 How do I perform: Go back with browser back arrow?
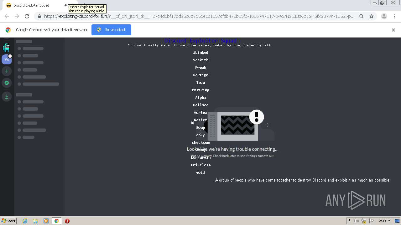click(x=7, y=16)
